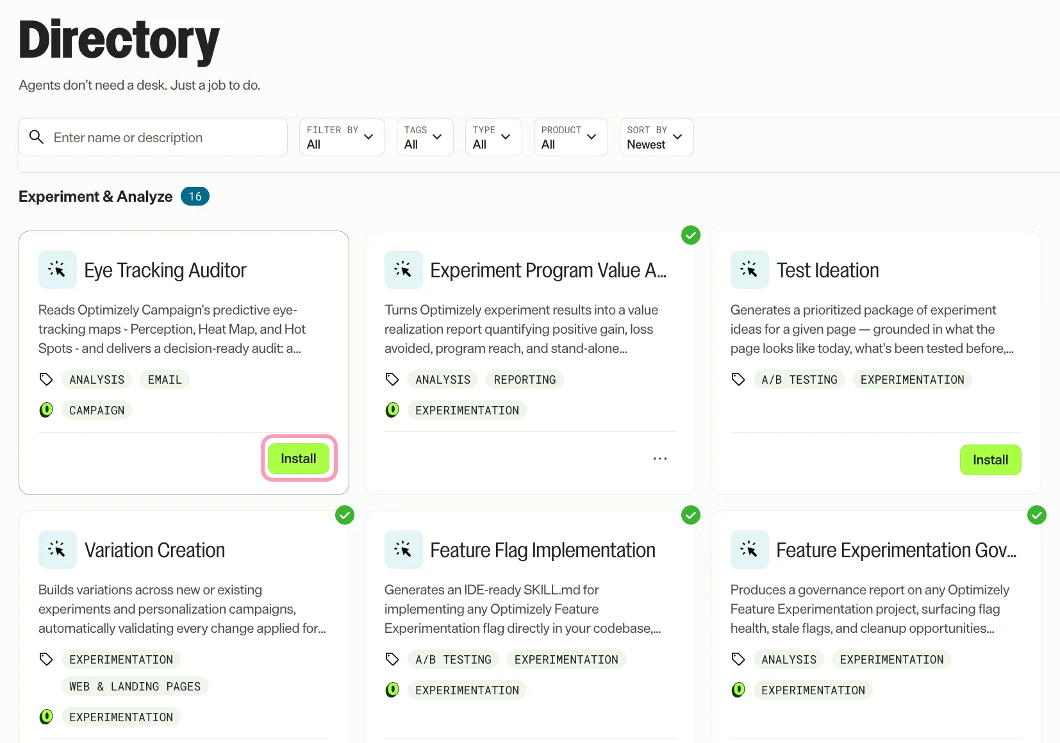Image resolution: width=1060 pixels, height=743 pixels.
Task: Open the Product dropdown
Action: coord(571,137)
